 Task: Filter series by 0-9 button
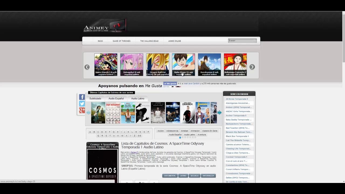pos(139,136)
